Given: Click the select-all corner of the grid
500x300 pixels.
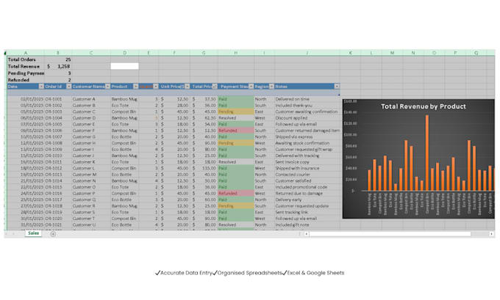Looking at the screenshot, I should 5,53.
